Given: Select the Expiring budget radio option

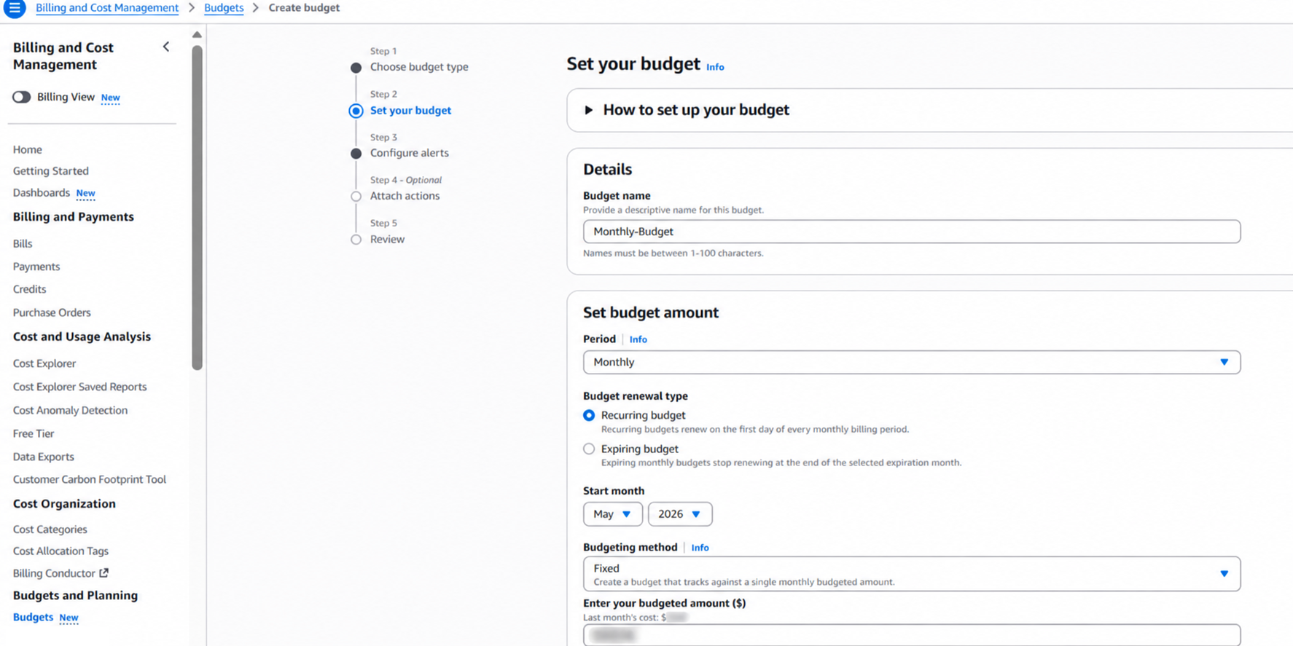Looking at the screenshot, I should pyautogui.click(x=589, y=449).
